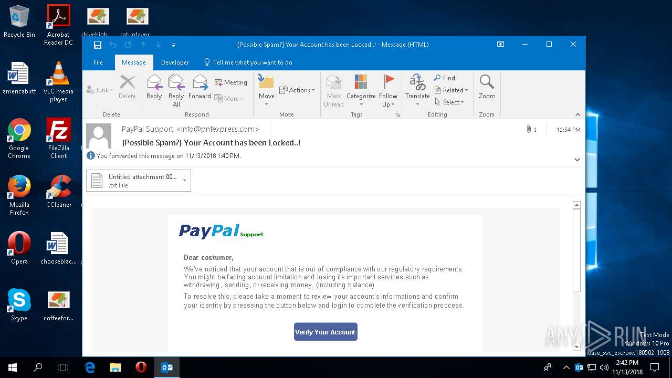Click the Meeting reply button
This screenshot has height=378, width=672.
(x=231, y=82)
